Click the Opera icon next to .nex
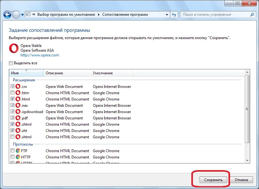This screenshot has width=259, height=189. (18, 105)
